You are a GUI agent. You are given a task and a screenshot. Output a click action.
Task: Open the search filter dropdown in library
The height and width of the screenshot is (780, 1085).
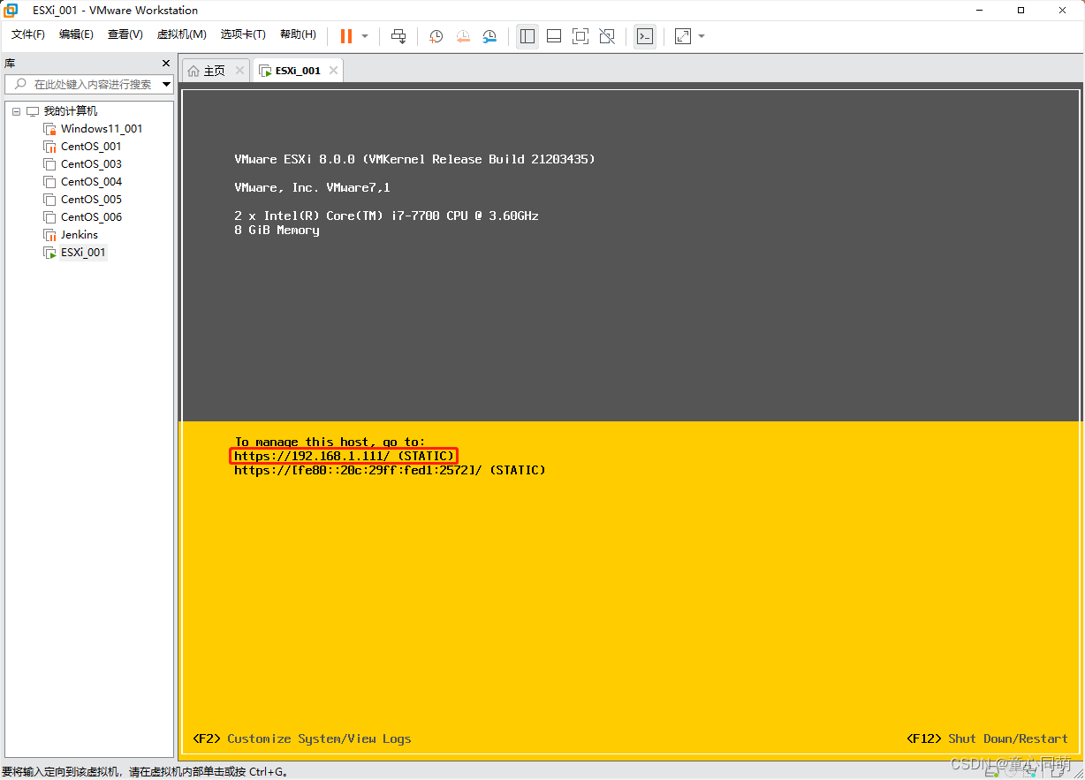(x=166, y=85)
